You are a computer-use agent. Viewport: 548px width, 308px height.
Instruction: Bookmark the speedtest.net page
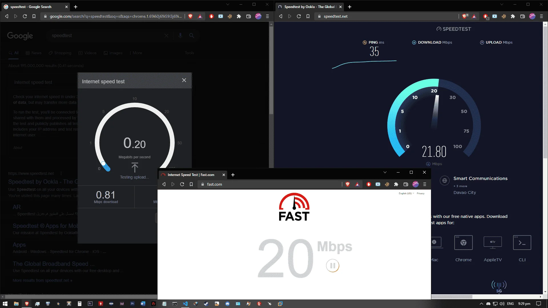(308, 16)
